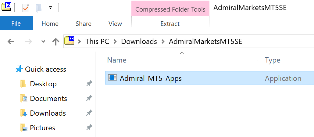The width and height of the screenshot is (314, 137).
Task: Click the zip folder icon in title bar
Action: [x=7, y=7]
